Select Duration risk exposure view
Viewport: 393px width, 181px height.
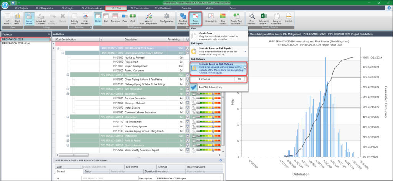point(115,18)
